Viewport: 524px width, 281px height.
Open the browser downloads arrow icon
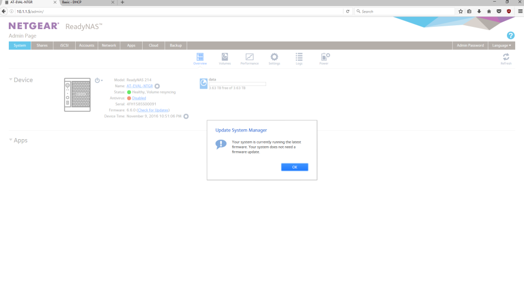[x=479, y=12]
